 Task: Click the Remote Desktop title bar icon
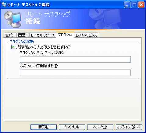4,5
